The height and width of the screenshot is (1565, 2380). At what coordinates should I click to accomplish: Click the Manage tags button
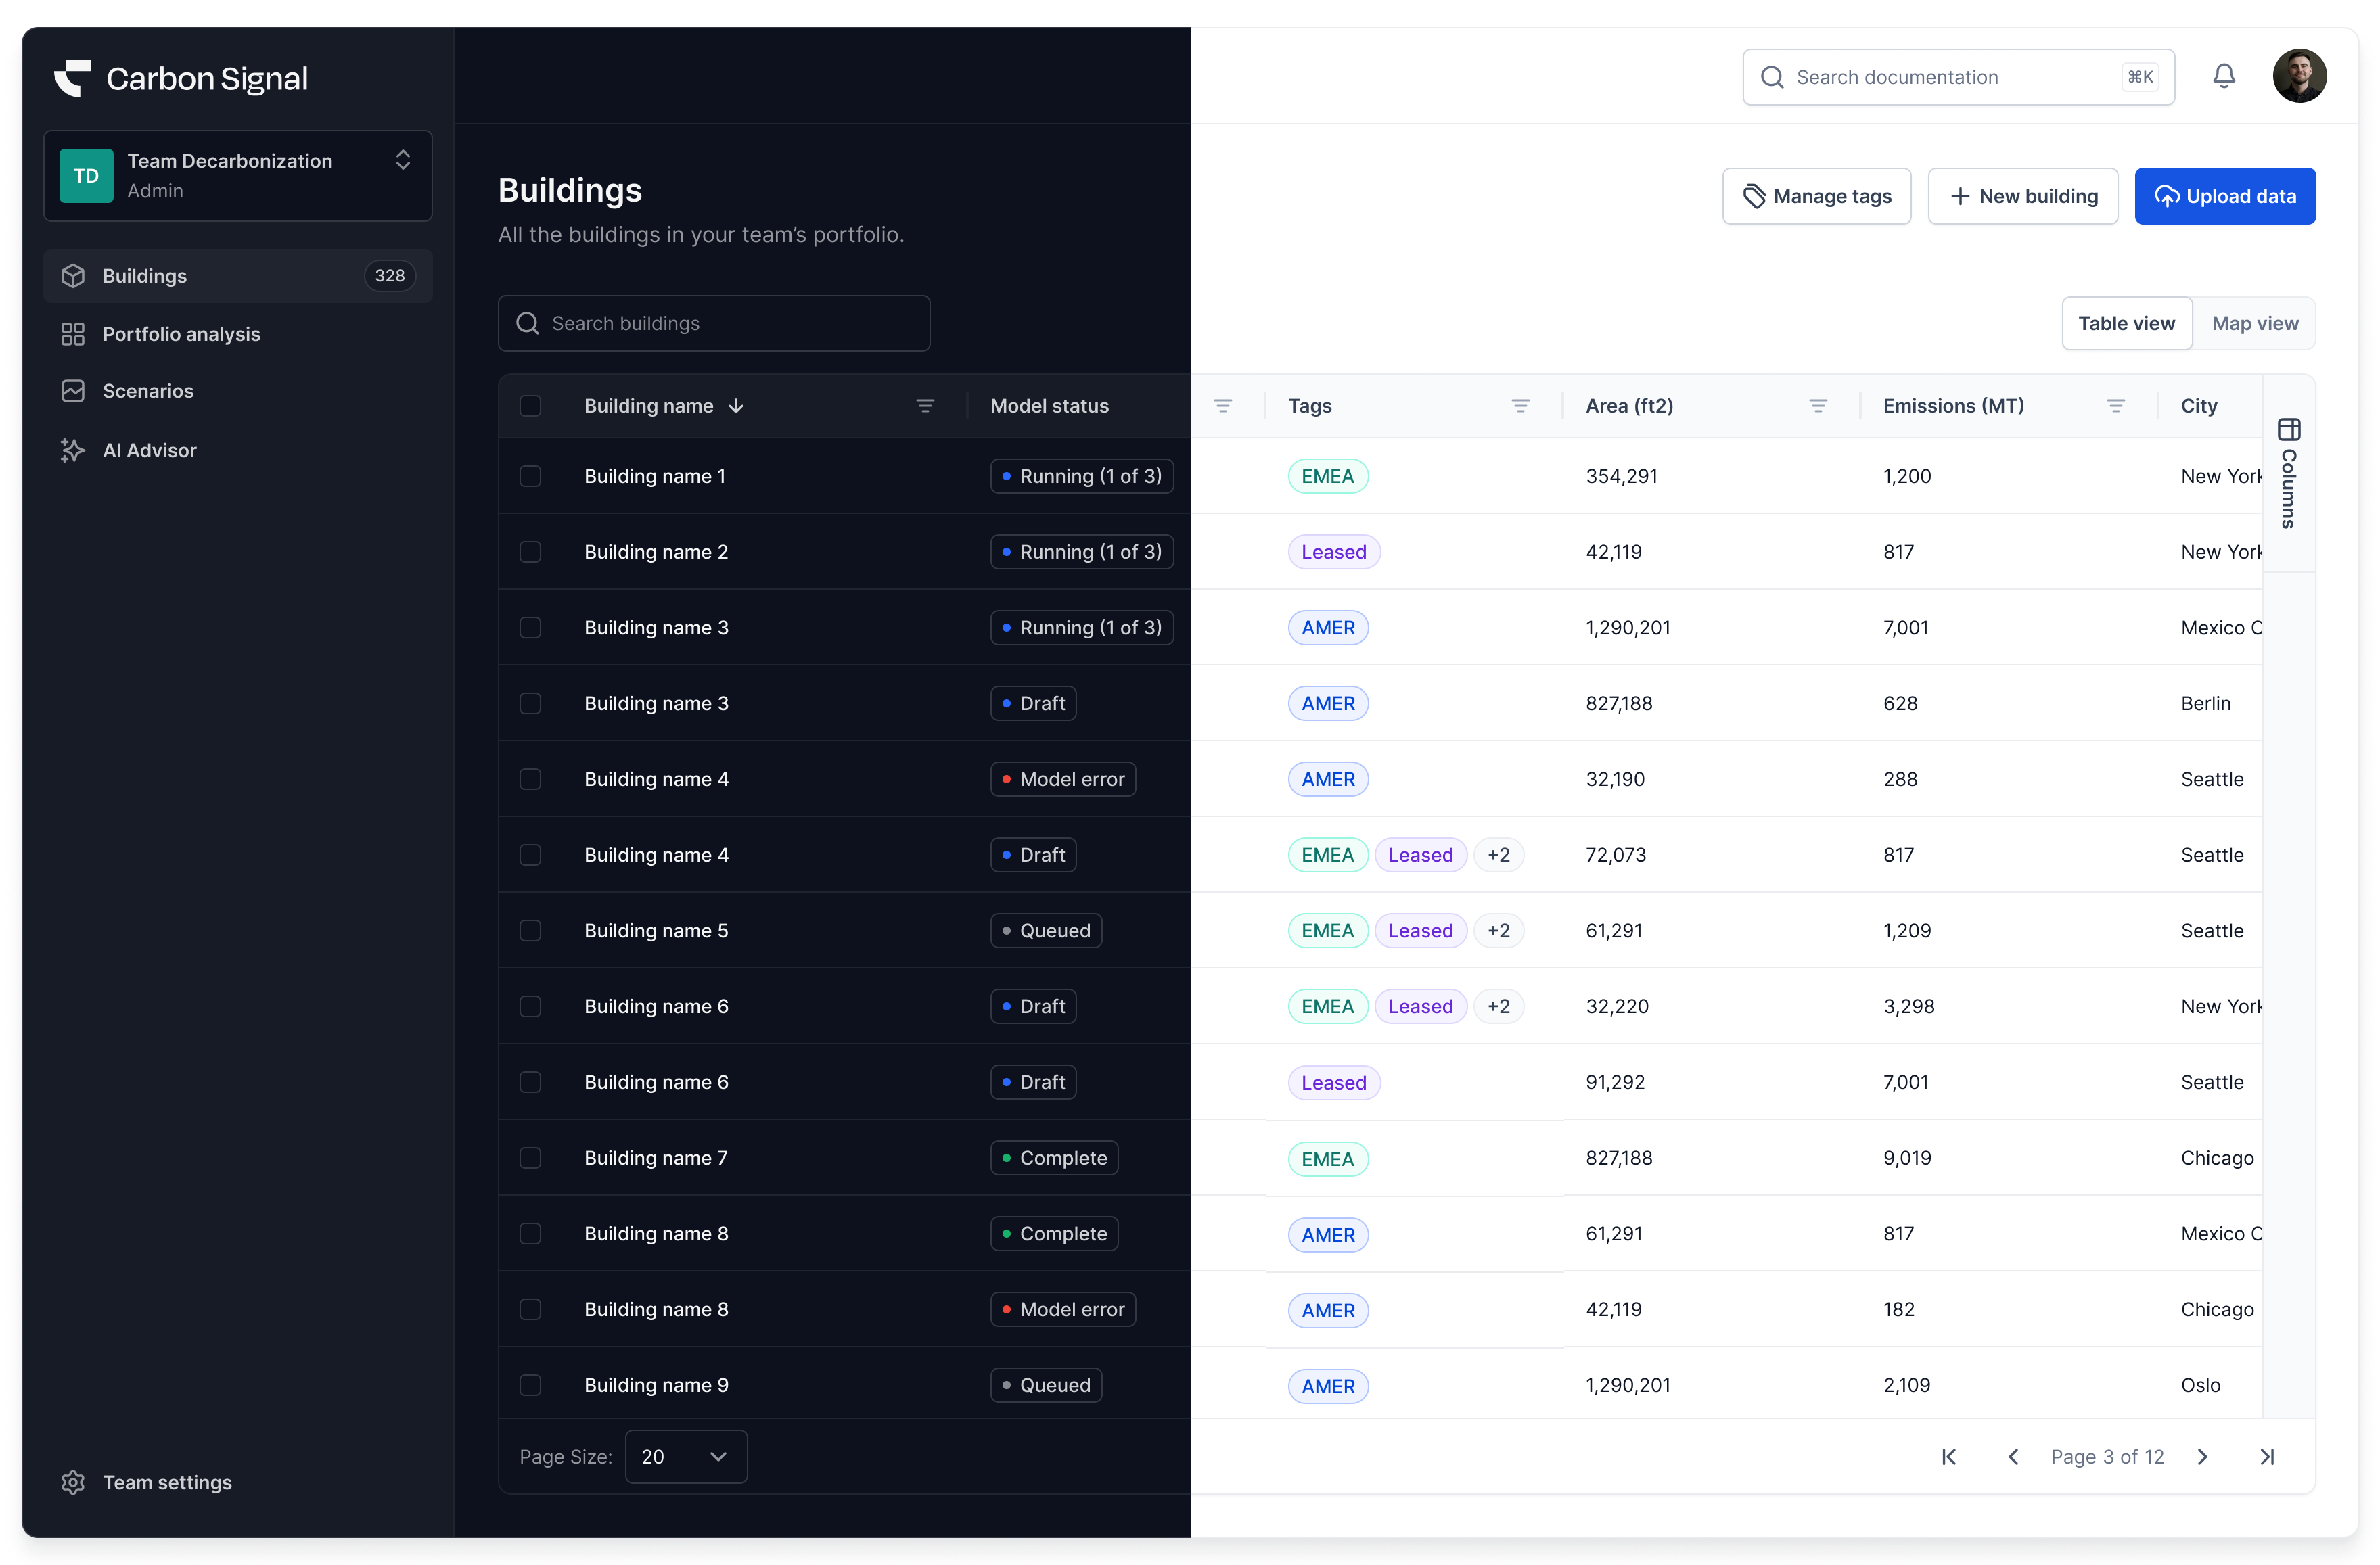[1816, 196]
